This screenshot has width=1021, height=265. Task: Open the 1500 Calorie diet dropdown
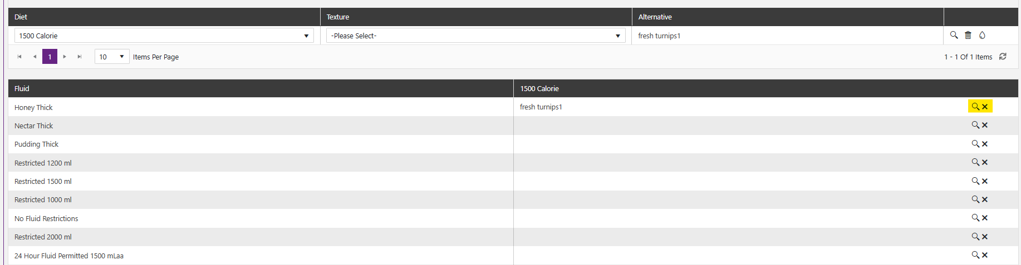pyautogui.click(x=164, y=36)
